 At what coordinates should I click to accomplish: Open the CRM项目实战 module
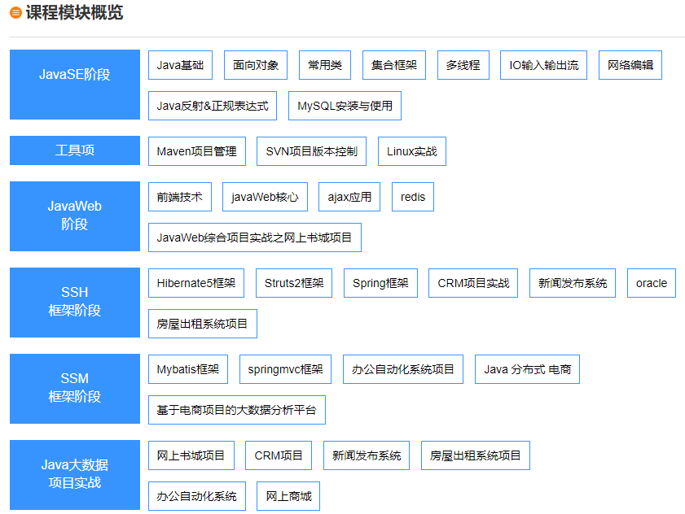(x=473, y=283)
